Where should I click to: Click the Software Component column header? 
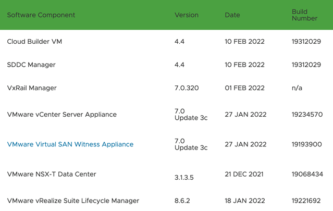(41, 15)
